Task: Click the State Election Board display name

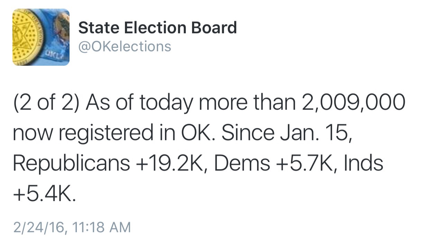Action: [157, 28]
